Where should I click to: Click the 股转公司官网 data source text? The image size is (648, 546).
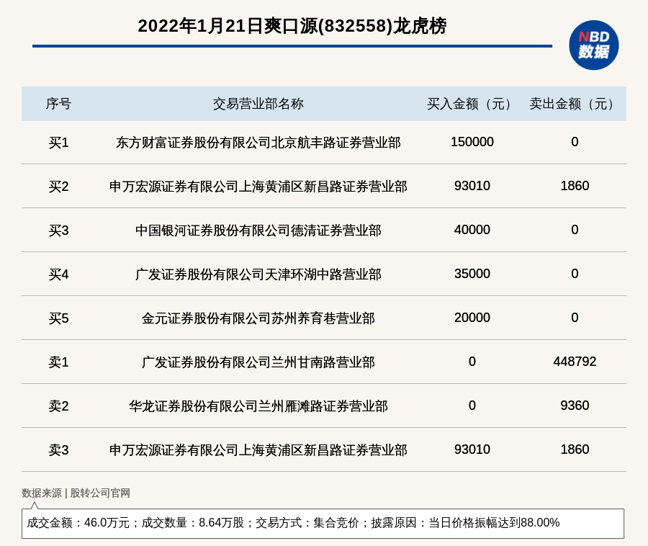[x=100, y=493]
